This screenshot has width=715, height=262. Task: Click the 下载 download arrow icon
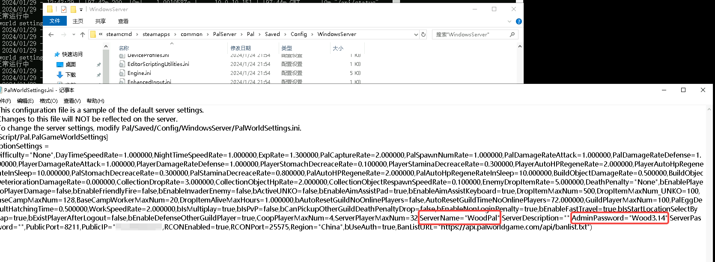tap(60, 75)
